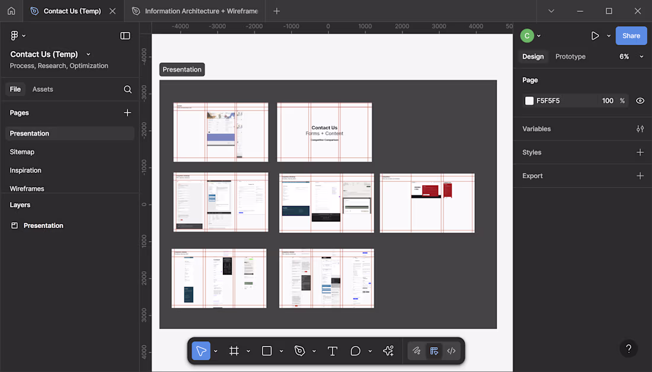Click the search icon in left panel
This screenshot has width=652, height=372.
pos(127,89)
